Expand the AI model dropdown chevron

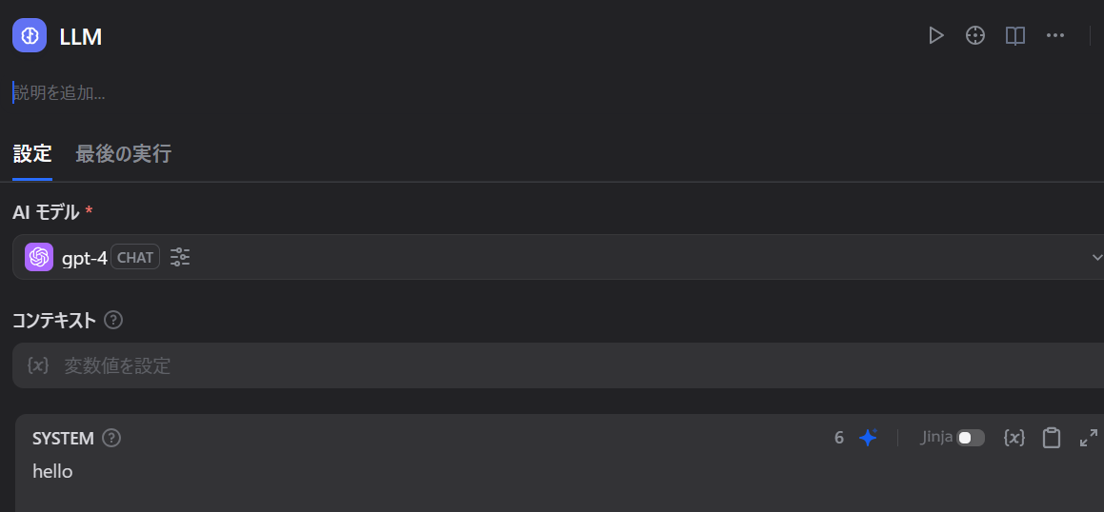[x=1096, y=257]
